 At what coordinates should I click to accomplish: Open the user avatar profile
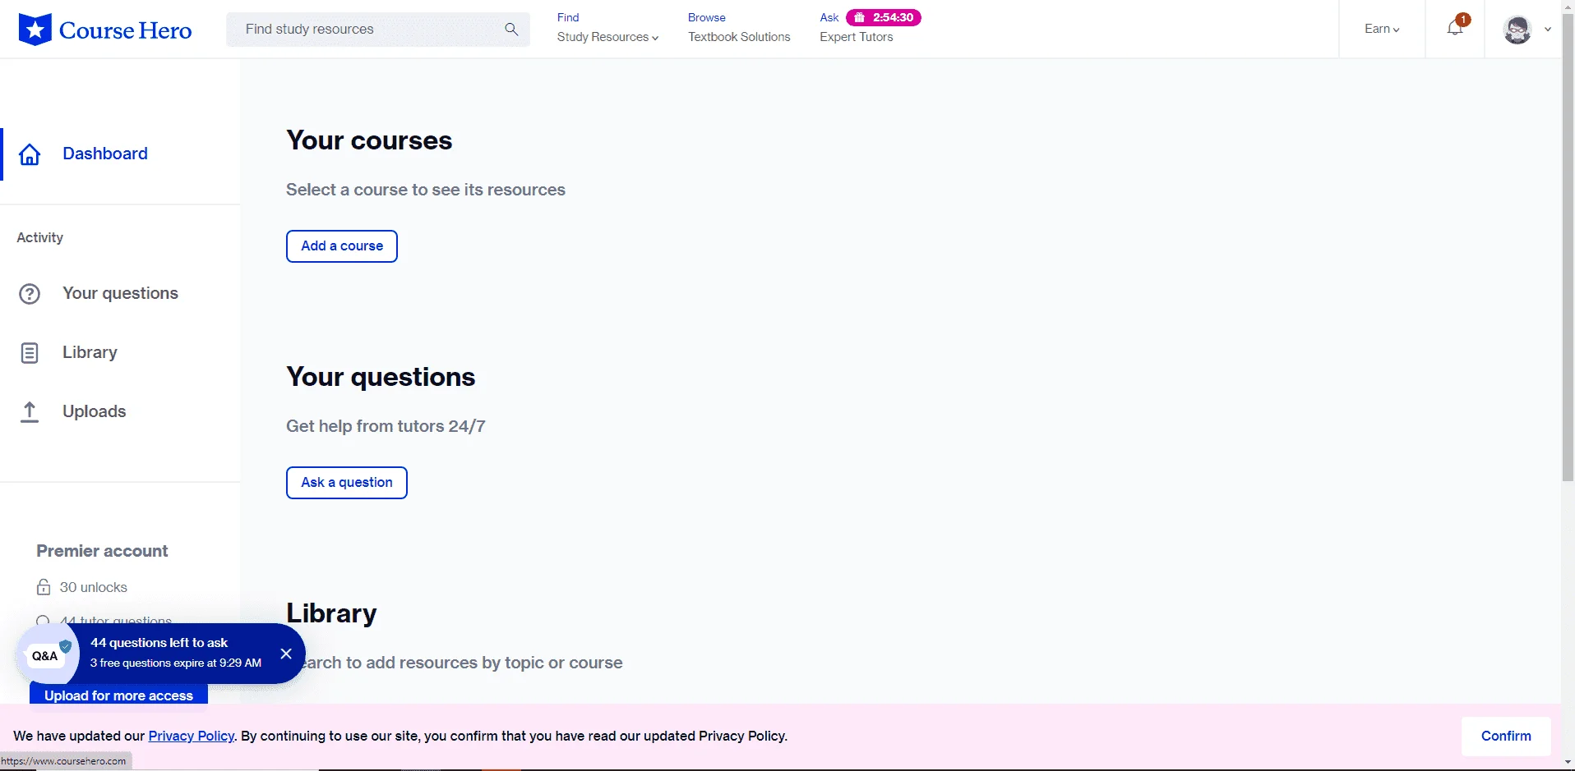1517,30
